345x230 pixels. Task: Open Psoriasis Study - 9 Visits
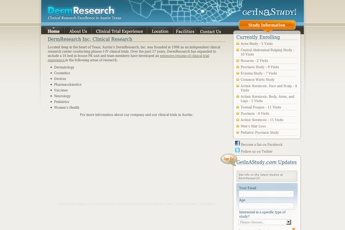click(260, 67)
